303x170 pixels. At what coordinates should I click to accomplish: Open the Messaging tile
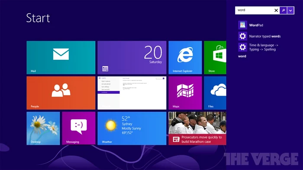[79, 128]
